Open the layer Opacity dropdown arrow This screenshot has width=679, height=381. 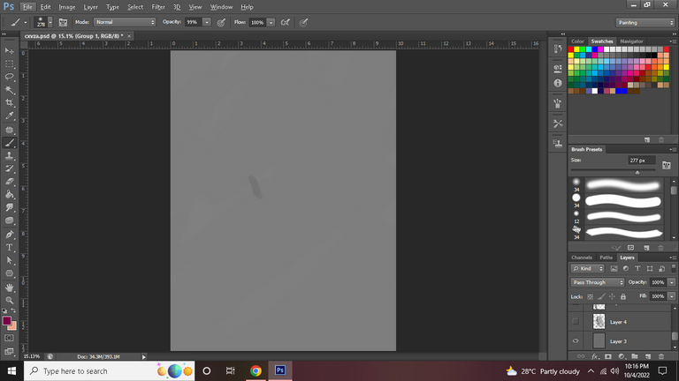671,282
